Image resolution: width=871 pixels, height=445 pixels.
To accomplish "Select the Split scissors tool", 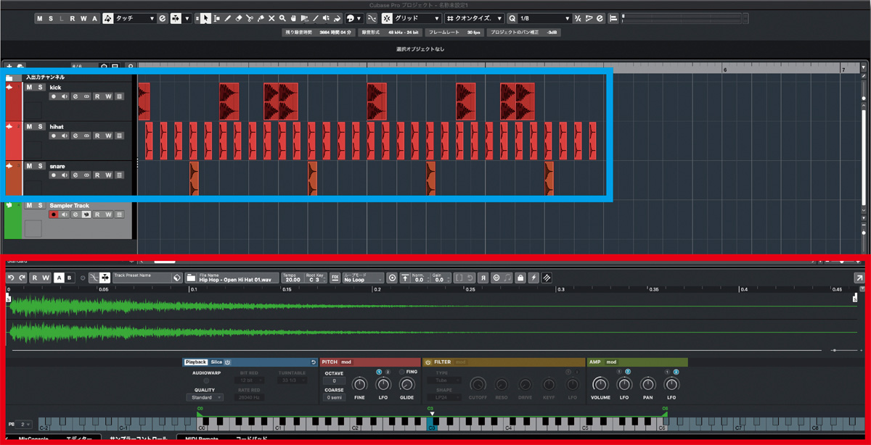I will point(250,18).
